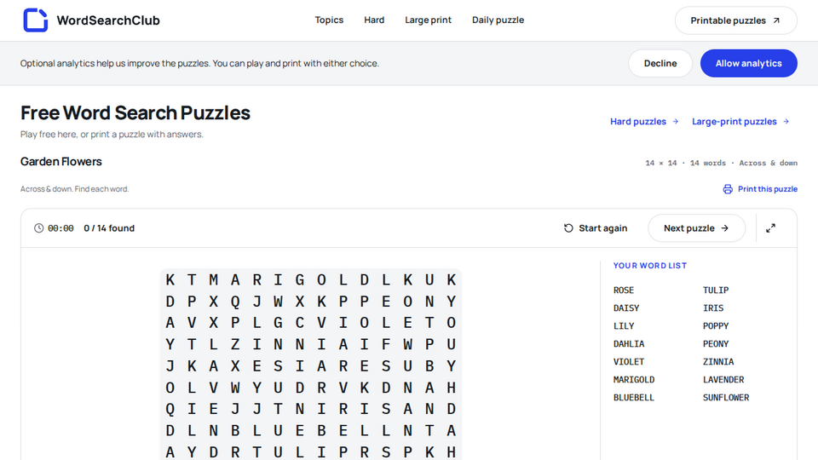Click the Free Word Search Puzzles heading
This screenshot has width=818, height=460.
tap(135, 112)
